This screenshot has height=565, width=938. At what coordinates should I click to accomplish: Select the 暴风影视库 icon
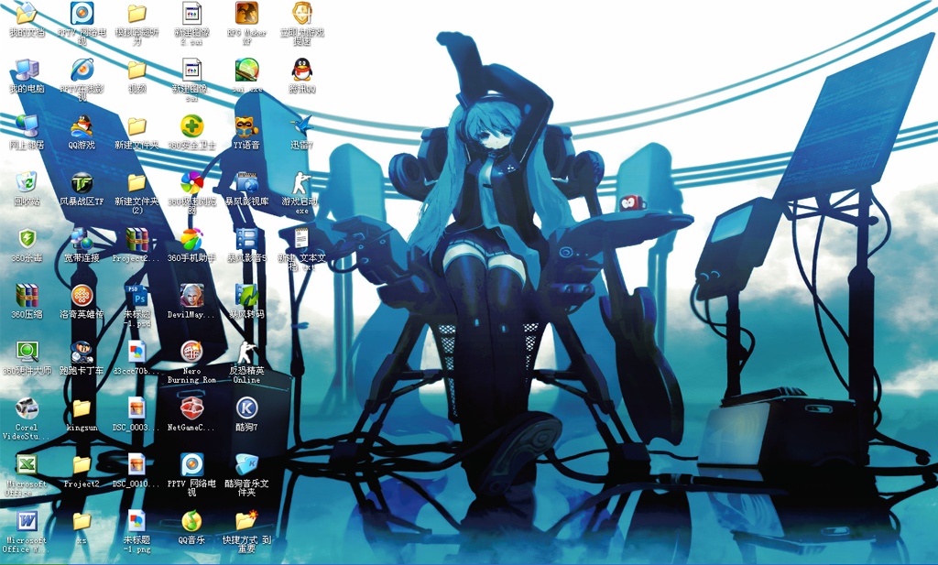247,182
